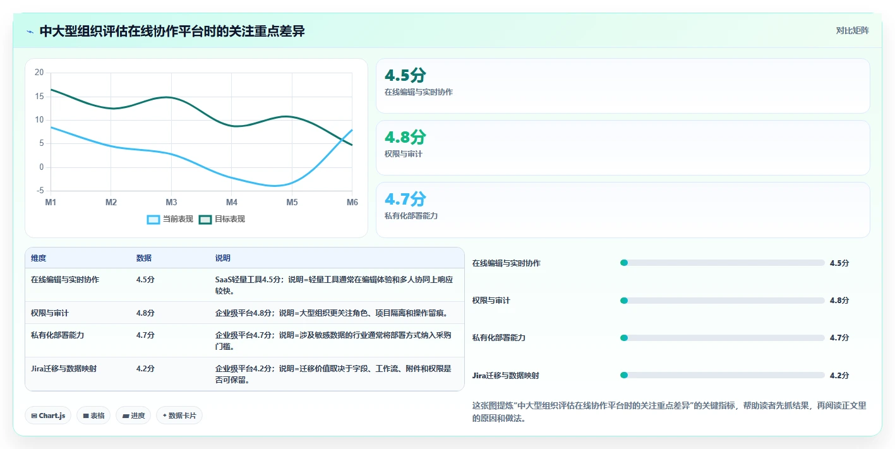
Task: Click the 数据 column header
Action: pyautogui.click(x=144, y=258)
